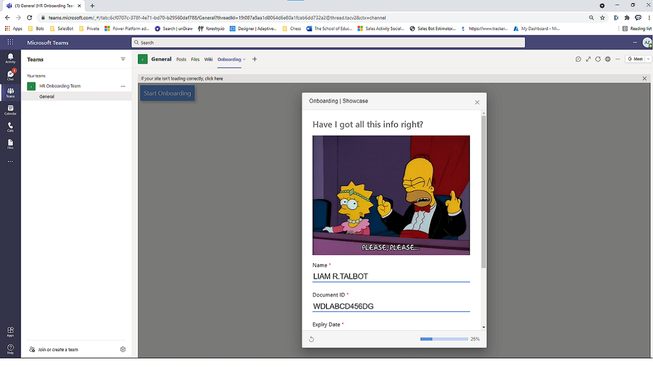653x367 pixels.
Task: Open the Bots bookmark folder
Action: (36, 29)
